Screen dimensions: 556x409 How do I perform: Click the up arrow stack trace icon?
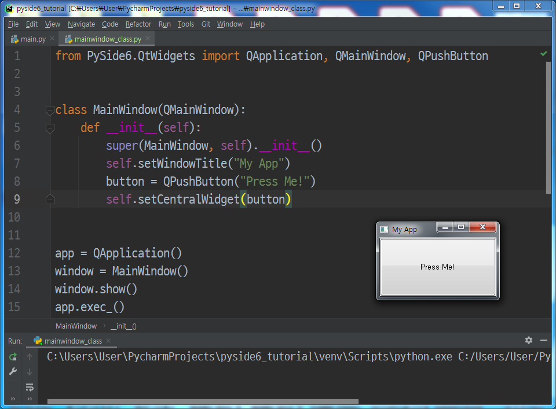pos(30,357)
